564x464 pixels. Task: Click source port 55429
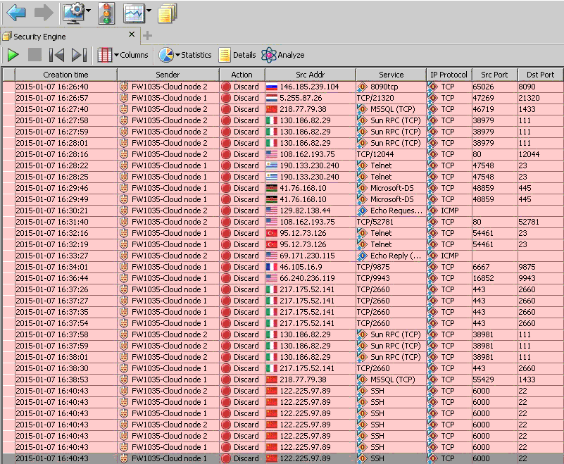click(483, 380)
